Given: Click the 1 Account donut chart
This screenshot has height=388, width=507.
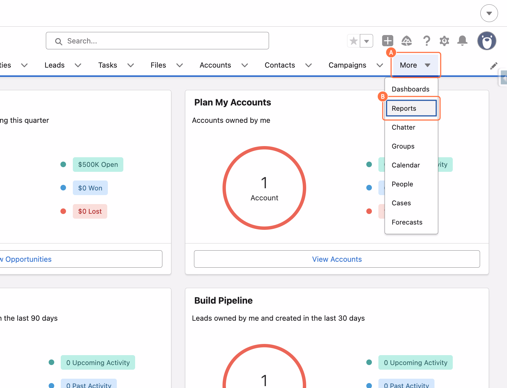Looking at the screenshot, I should point(264,188).
